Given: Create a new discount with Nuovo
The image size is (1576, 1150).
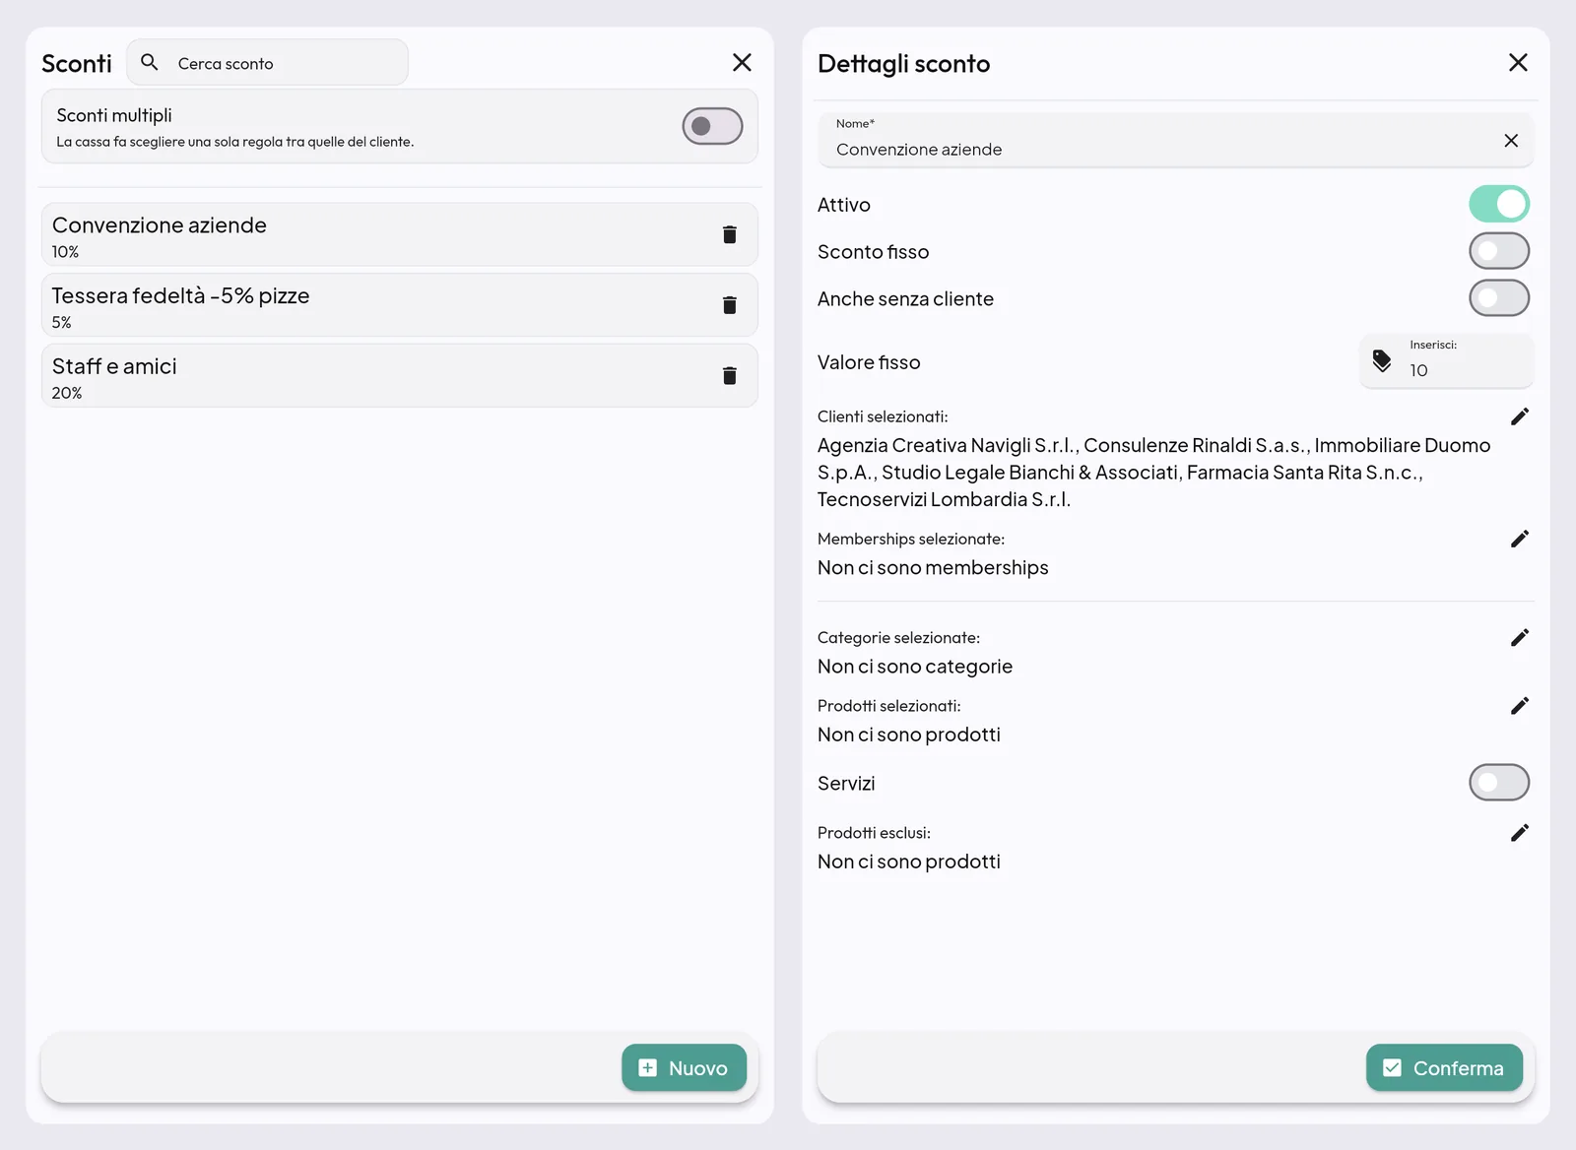Looking at the screenshot, I should pyautogui.click(x=684, y=1067).
